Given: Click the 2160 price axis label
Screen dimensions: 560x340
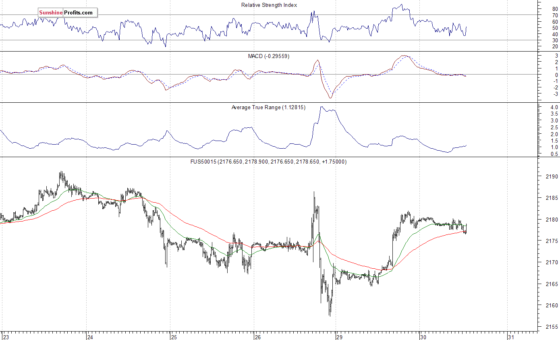Looking at the screenshot, I should coord(552,305).
